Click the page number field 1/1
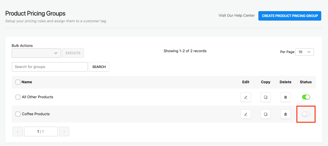The height and width of the screenshot is (146, 328). (41, 132)
